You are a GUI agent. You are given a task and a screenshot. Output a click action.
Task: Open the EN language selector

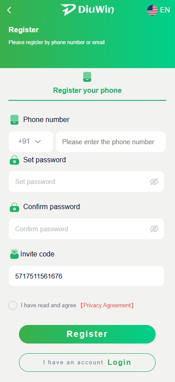point(165,10)
